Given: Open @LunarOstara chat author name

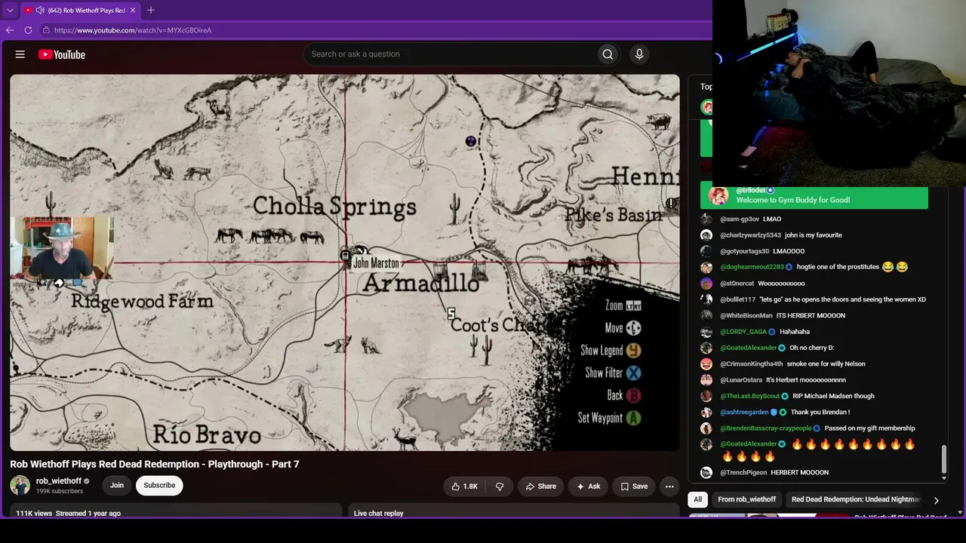Looking at the screenshot, I should 741,380.
